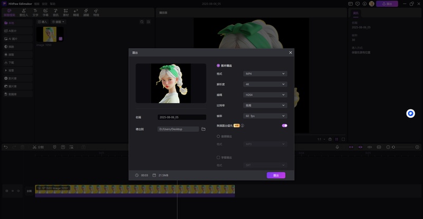Open feedback message icon in title bar
423x219 pixels.
pyautogui.click(x=357, y=4)
